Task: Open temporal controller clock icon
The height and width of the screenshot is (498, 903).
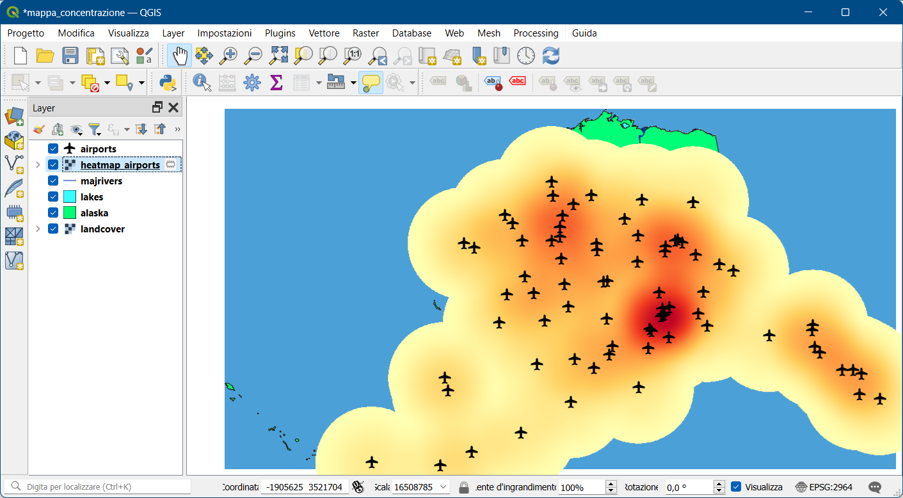Action: [526, 56]
